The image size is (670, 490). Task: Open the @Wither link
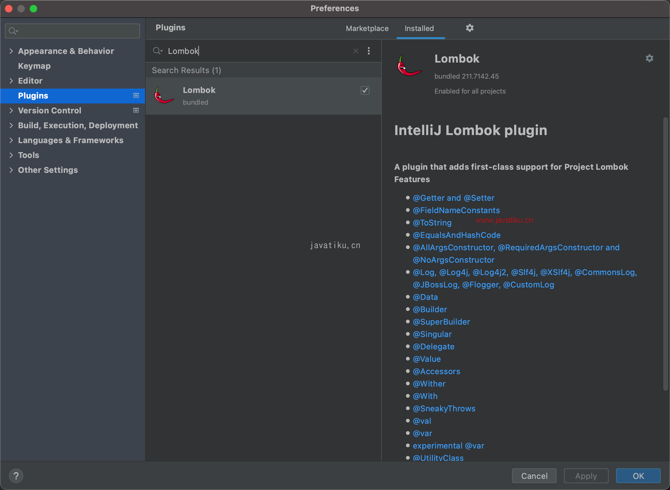pos(429,384)
